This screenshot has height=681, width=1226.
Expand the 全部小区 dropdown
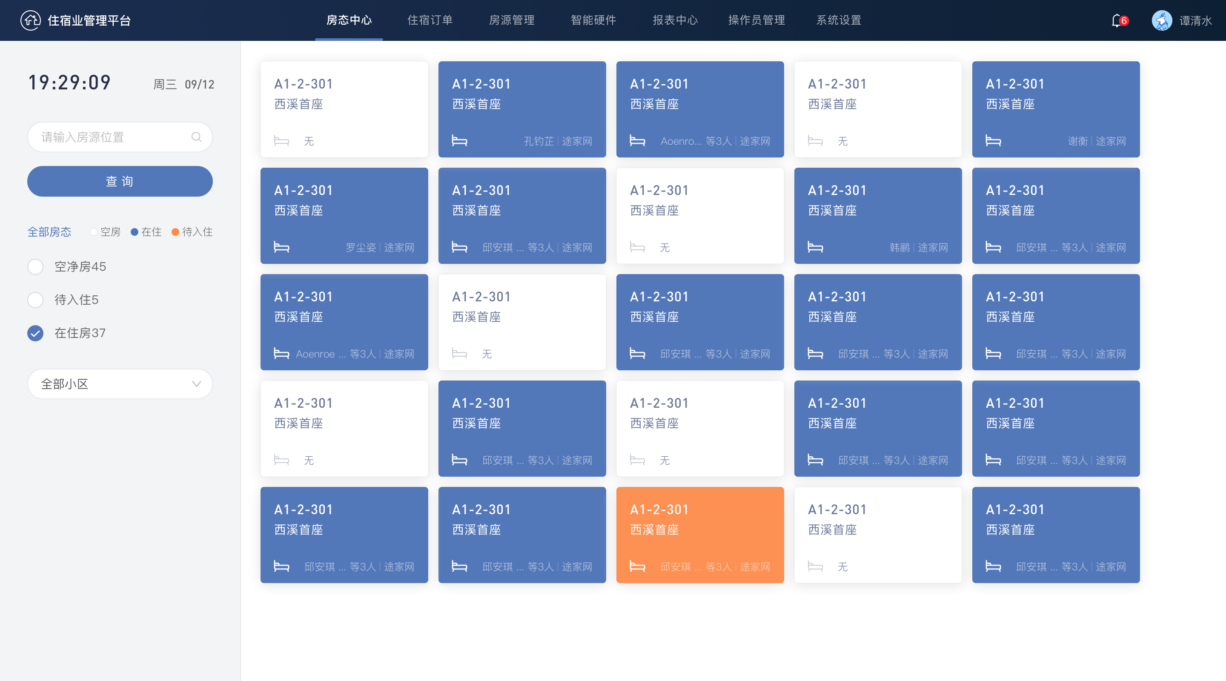[120, 383]
